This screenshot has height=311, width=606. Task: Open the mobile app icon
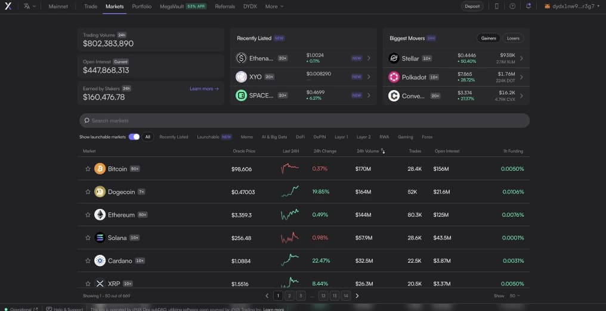tap(497, 6)
